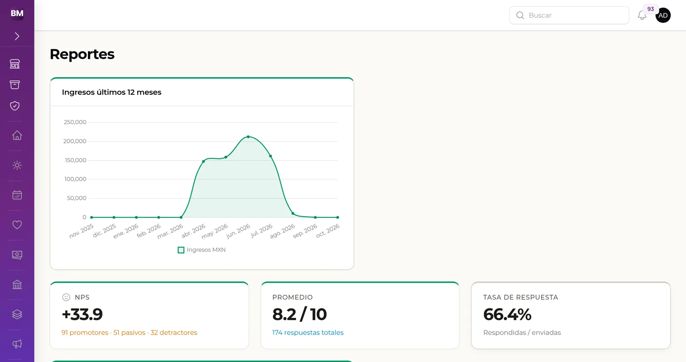This screenshot has width=686, height=362.
Task: Click the nov. 2025 x-axis label
Action: tap(81, 231)
